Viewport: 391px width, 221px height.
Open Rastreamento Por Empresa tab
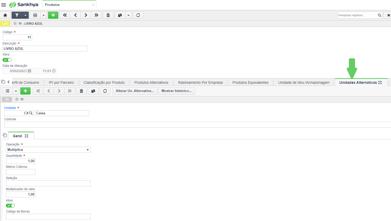200,82
